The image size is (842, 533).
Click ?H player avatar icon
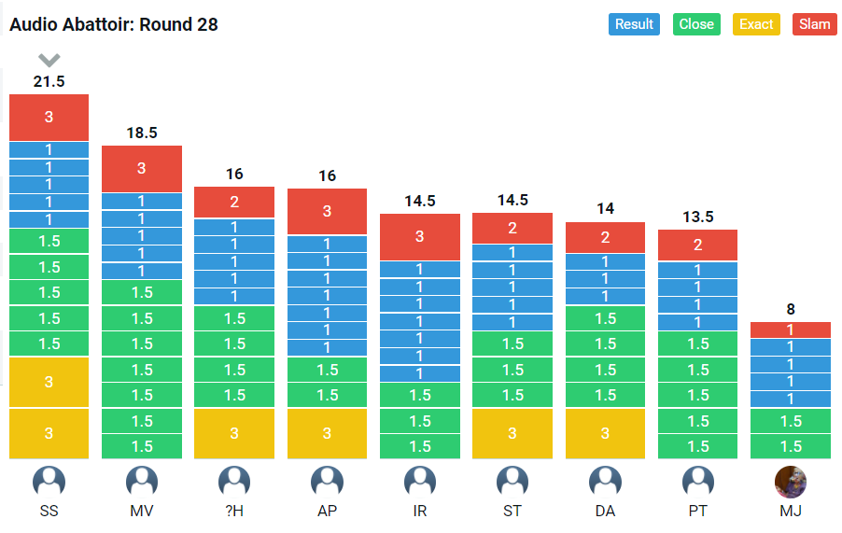coord(234,482)
